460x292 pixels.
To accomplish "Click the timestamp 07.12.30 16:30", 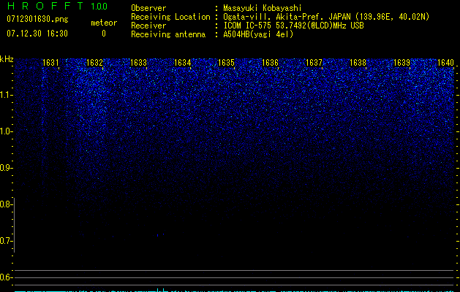I will click(37, 34).
